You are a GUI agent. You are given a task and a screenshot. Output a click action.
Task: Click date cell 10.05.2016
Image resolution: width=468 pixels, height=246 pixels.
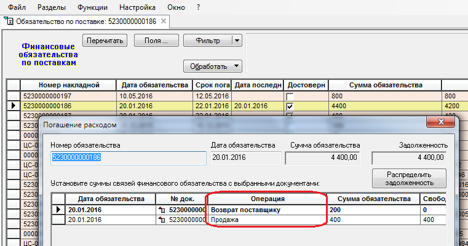click(154, 96)
